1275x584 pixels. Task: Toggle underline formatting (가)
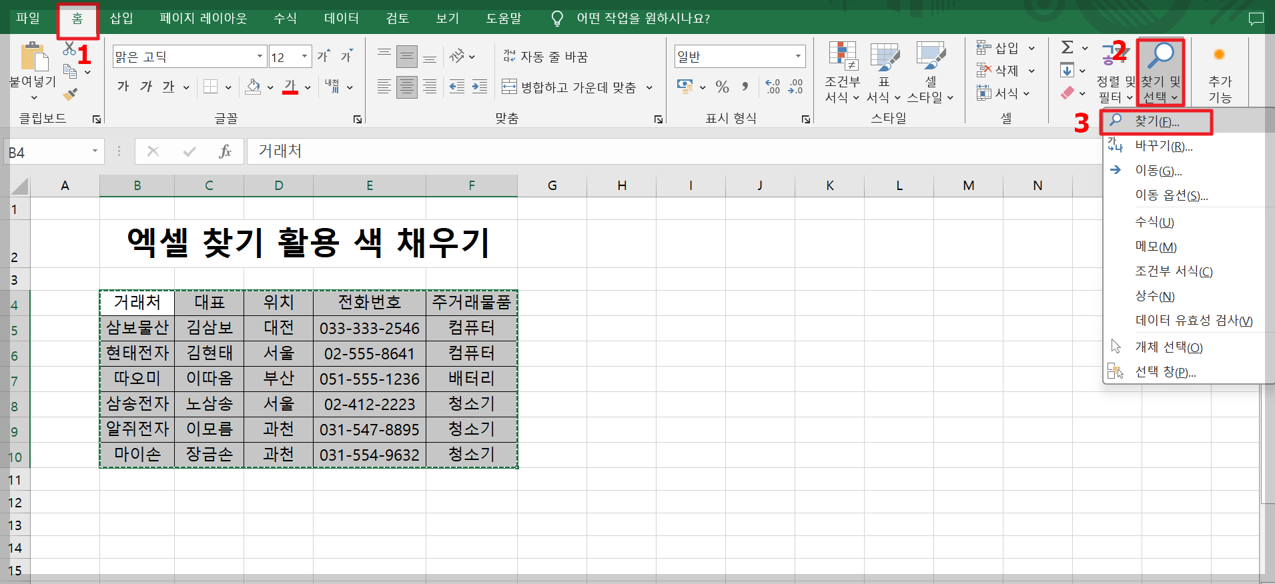[x=169, y=87]
